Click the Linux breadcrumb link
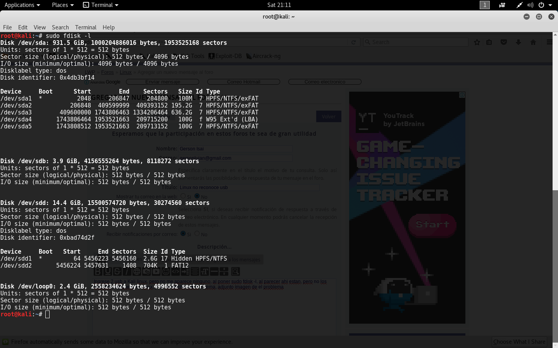The image size is (558, 348). [126, 72]
